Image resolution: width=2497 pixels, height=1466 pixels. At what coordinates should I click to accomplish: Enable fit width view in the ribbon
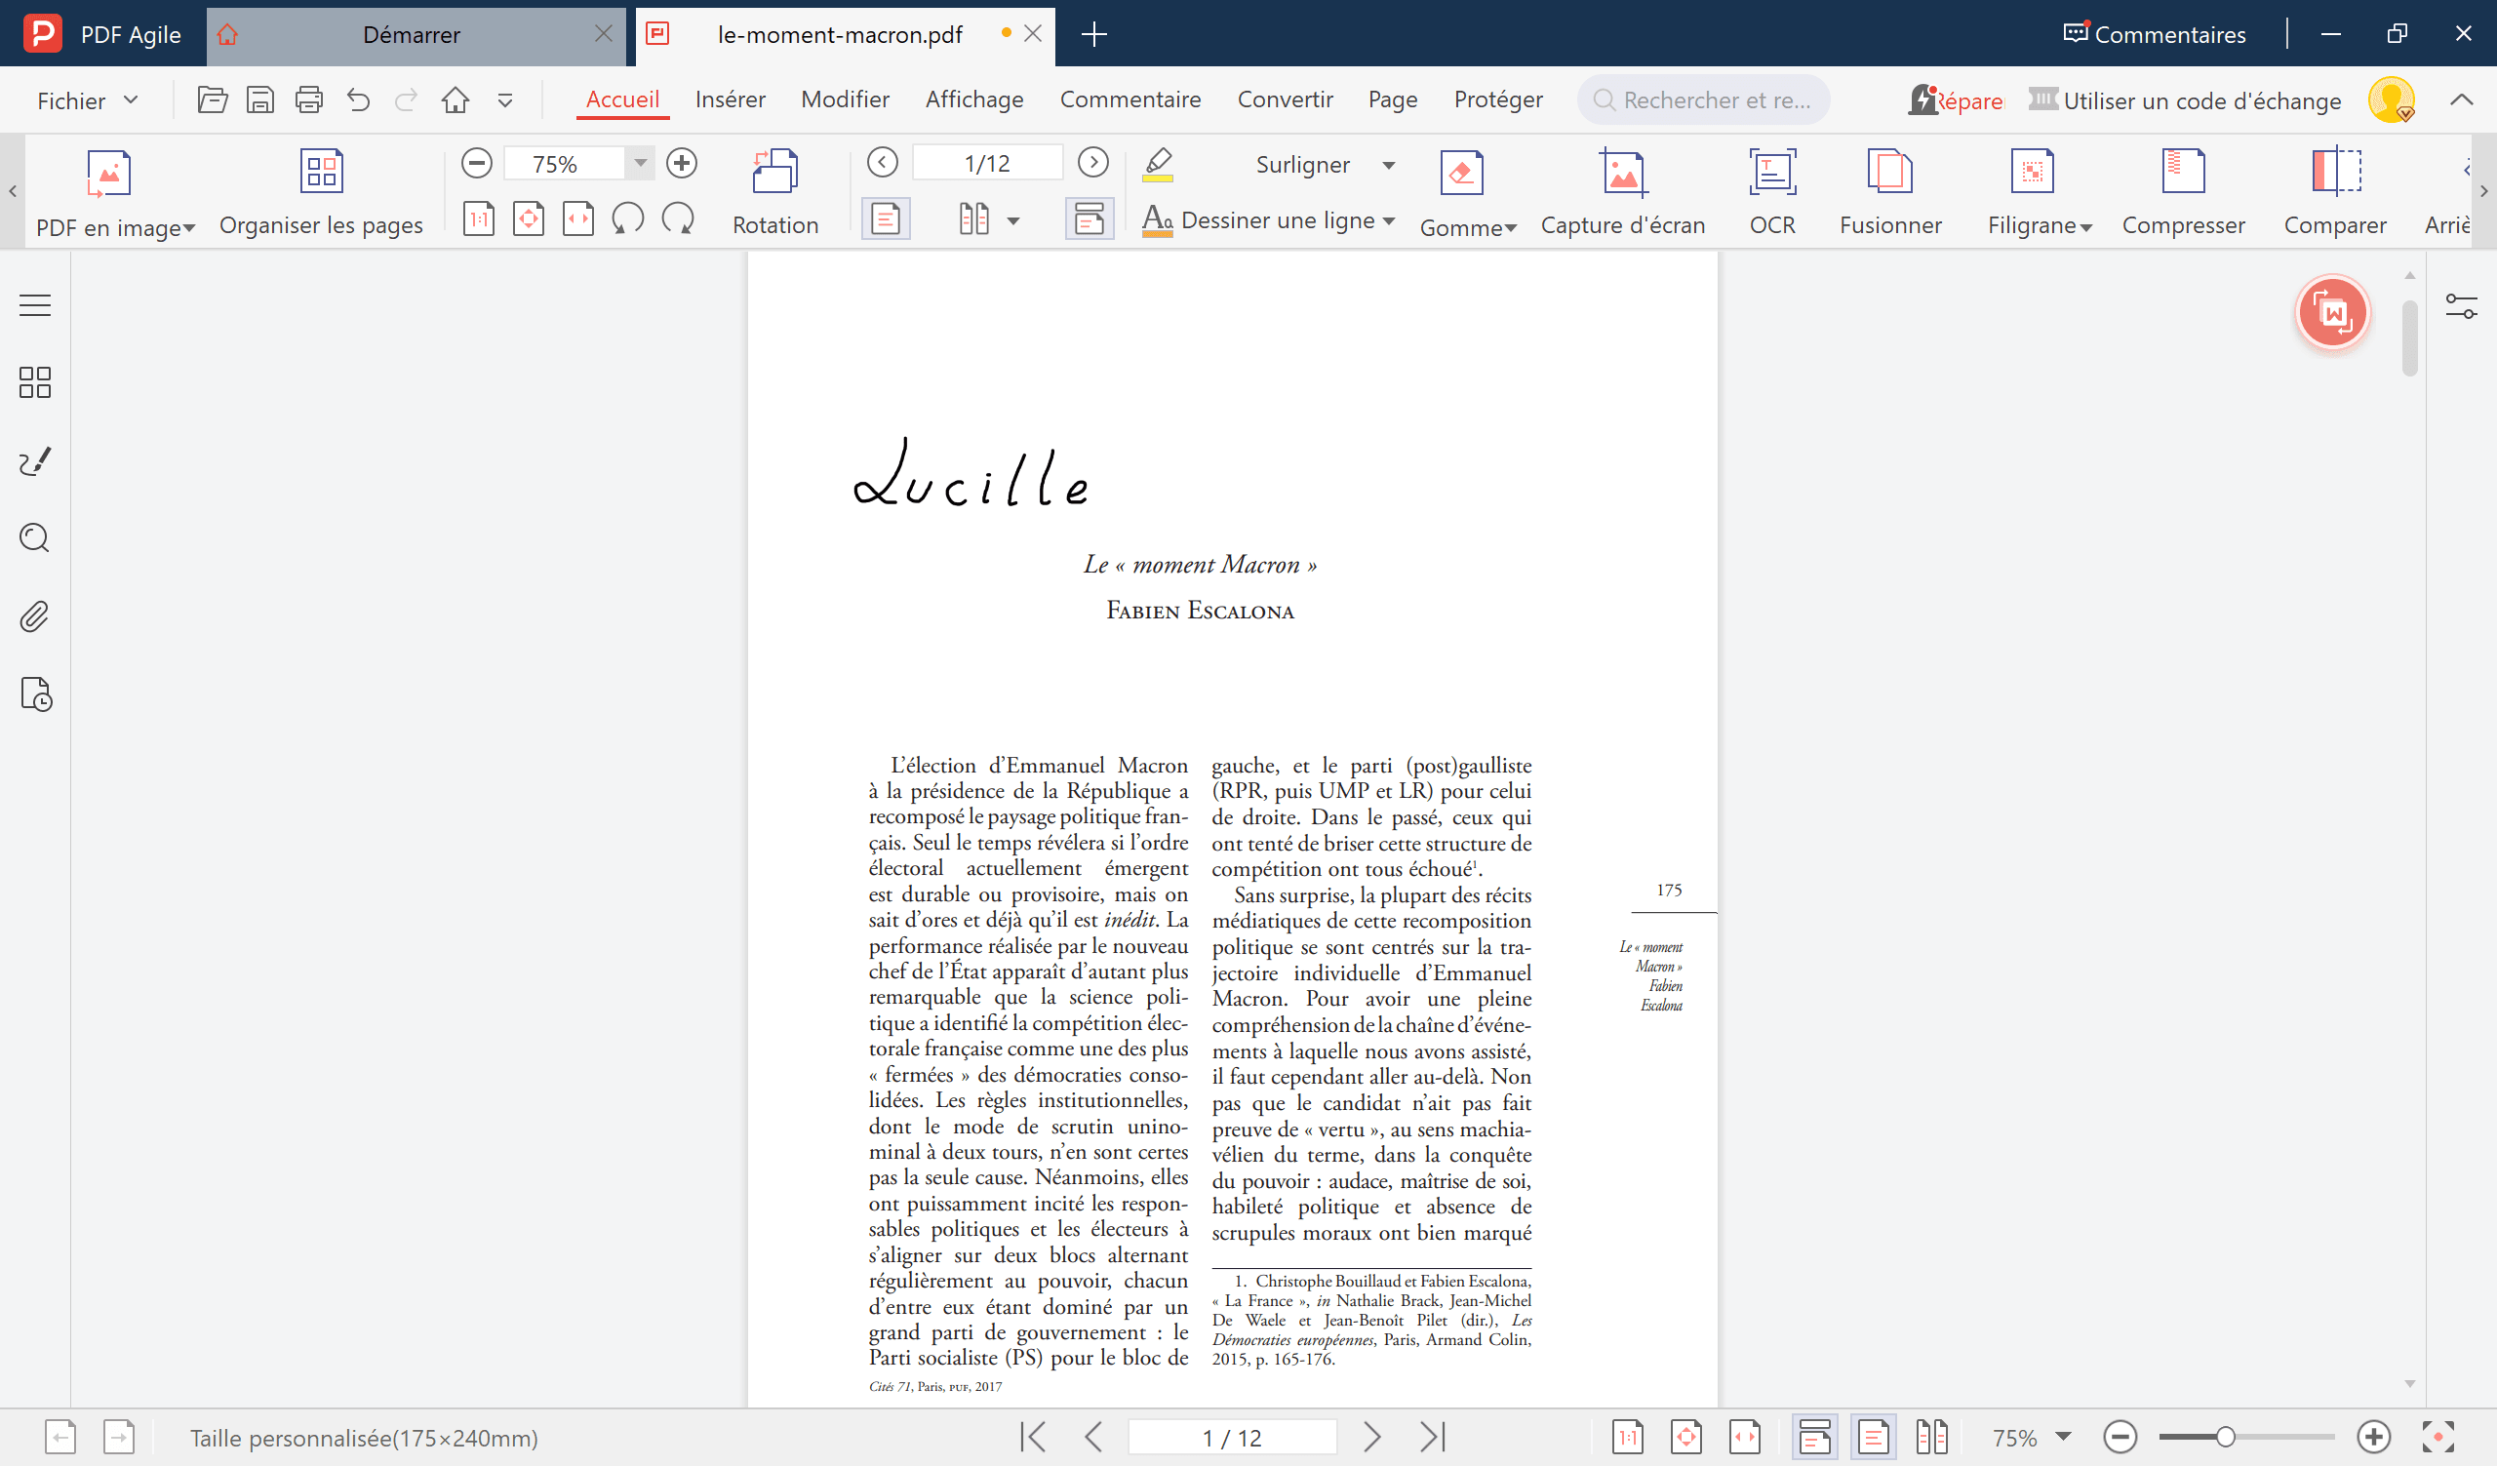[x=577, y=218]
